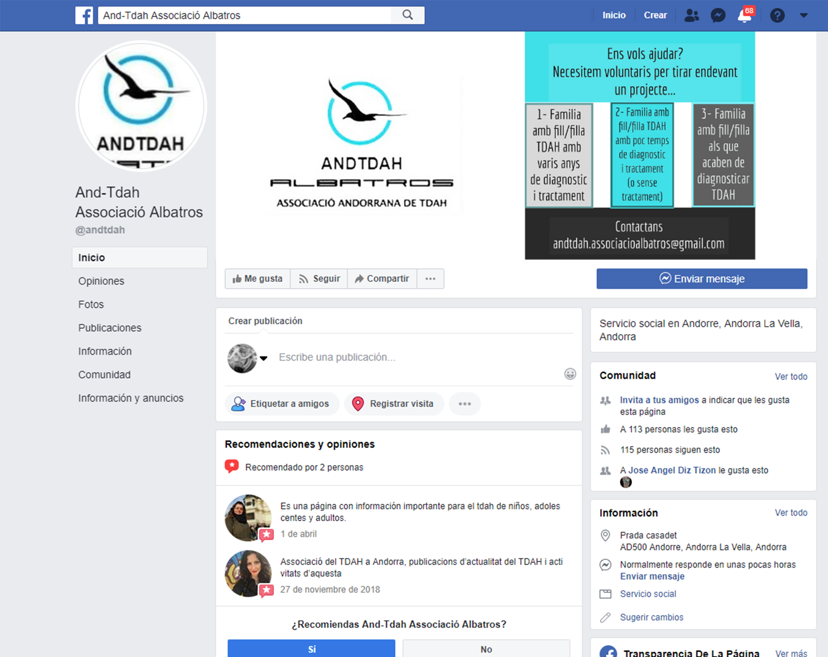Click Ver todo in Información panel

(791, 513)
